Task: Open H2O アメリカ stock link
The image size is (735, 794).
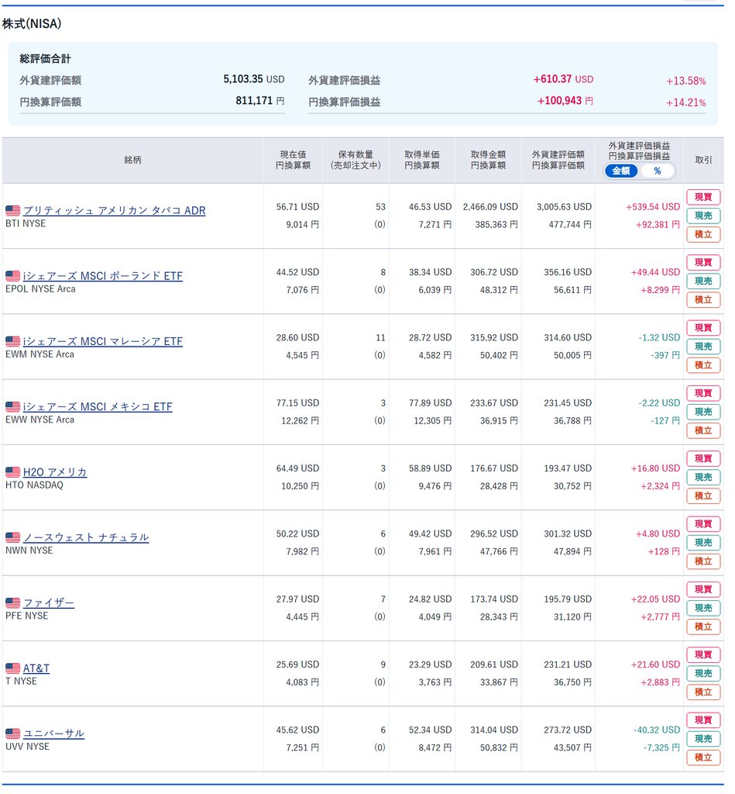Action: (x=55, y=472)
